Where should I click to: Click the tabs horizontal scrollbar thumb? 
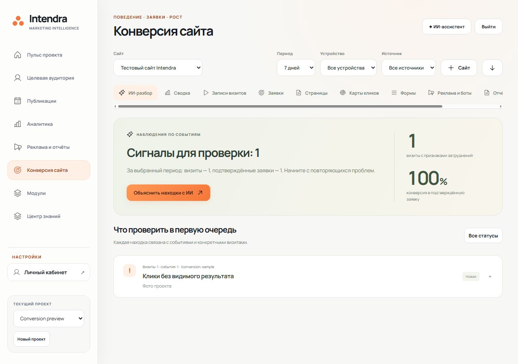tap(280, 106)
